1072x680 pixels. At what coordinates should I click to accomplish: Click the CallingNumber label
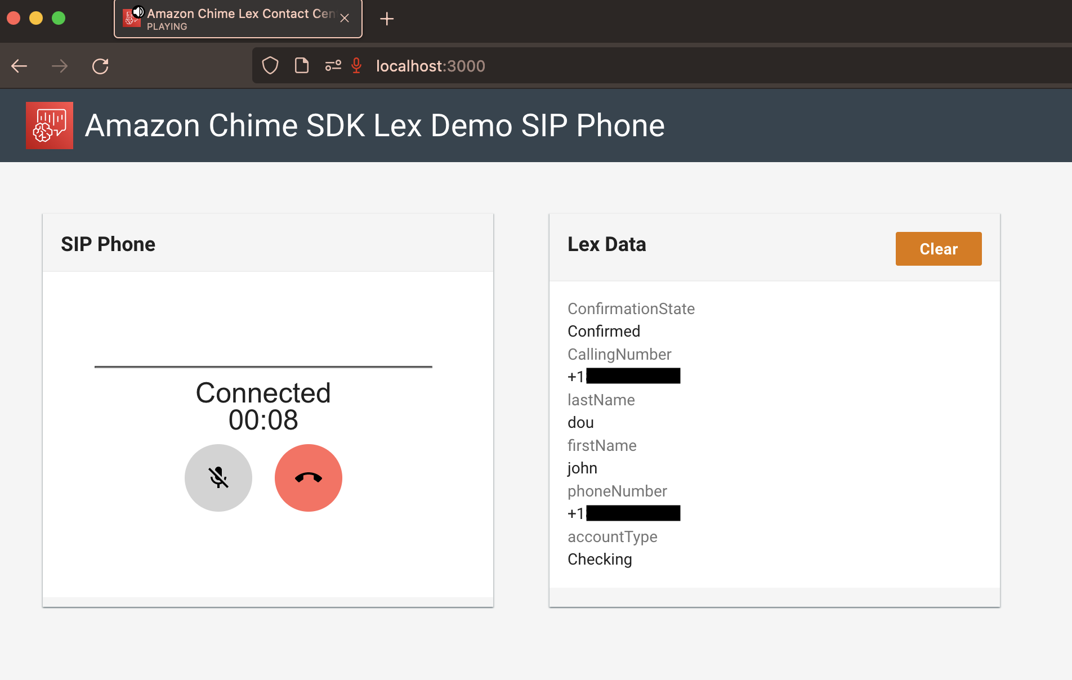pos(619,354)
